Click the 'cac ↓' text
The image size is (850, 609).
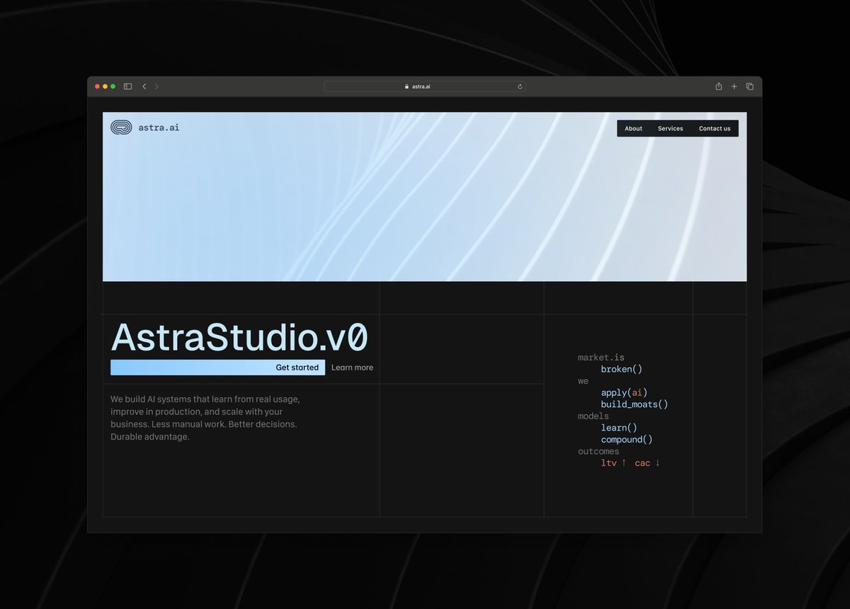point(647,463)
